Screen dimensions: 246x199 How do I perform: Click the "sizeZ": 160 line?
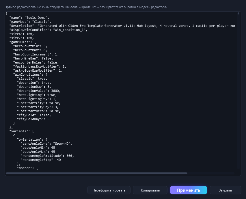click(x=21, y=38)
